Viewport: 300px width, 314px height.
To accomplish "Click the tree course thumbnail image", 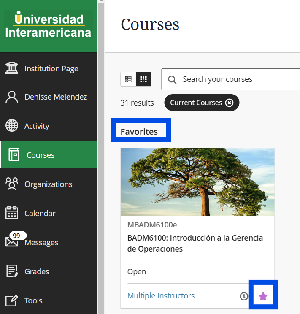I will pyautogui.click(x=197, y=182).
